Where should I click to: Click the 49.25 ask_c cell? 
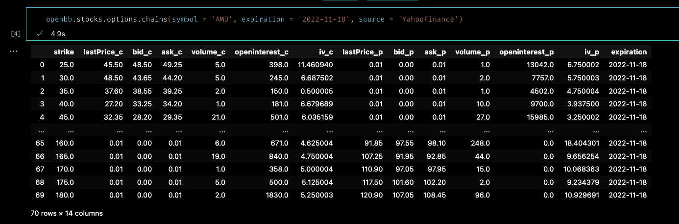(173, 65)
